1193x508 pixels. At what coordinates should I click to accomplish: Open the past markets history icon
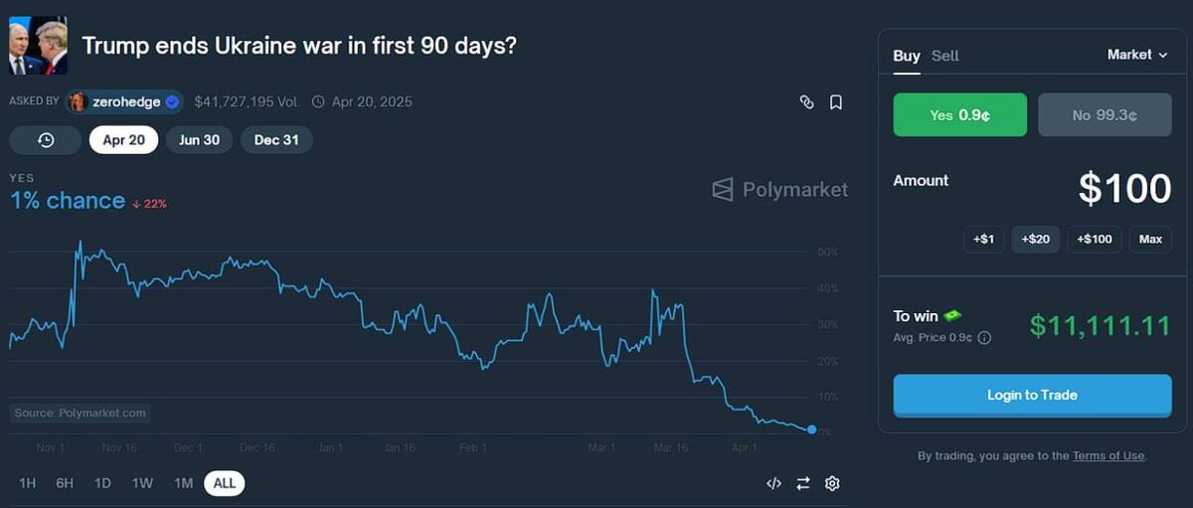46,140
